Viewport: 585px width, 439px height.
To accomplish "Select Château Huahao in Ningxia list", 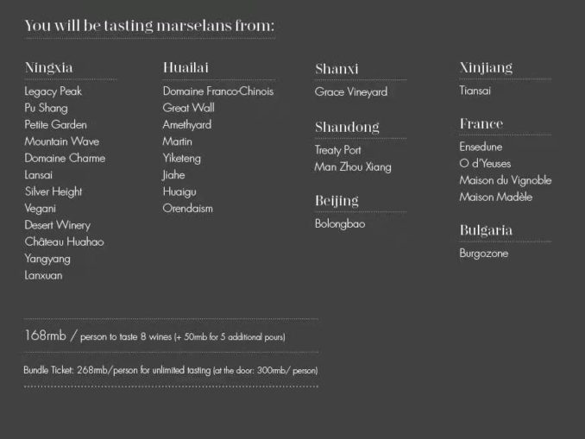I will pyautogui.click(x=64, y=242).
